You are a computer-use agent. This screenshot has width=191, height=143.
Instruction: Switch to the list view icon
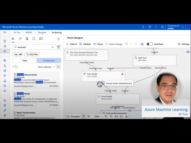[41, 39]
